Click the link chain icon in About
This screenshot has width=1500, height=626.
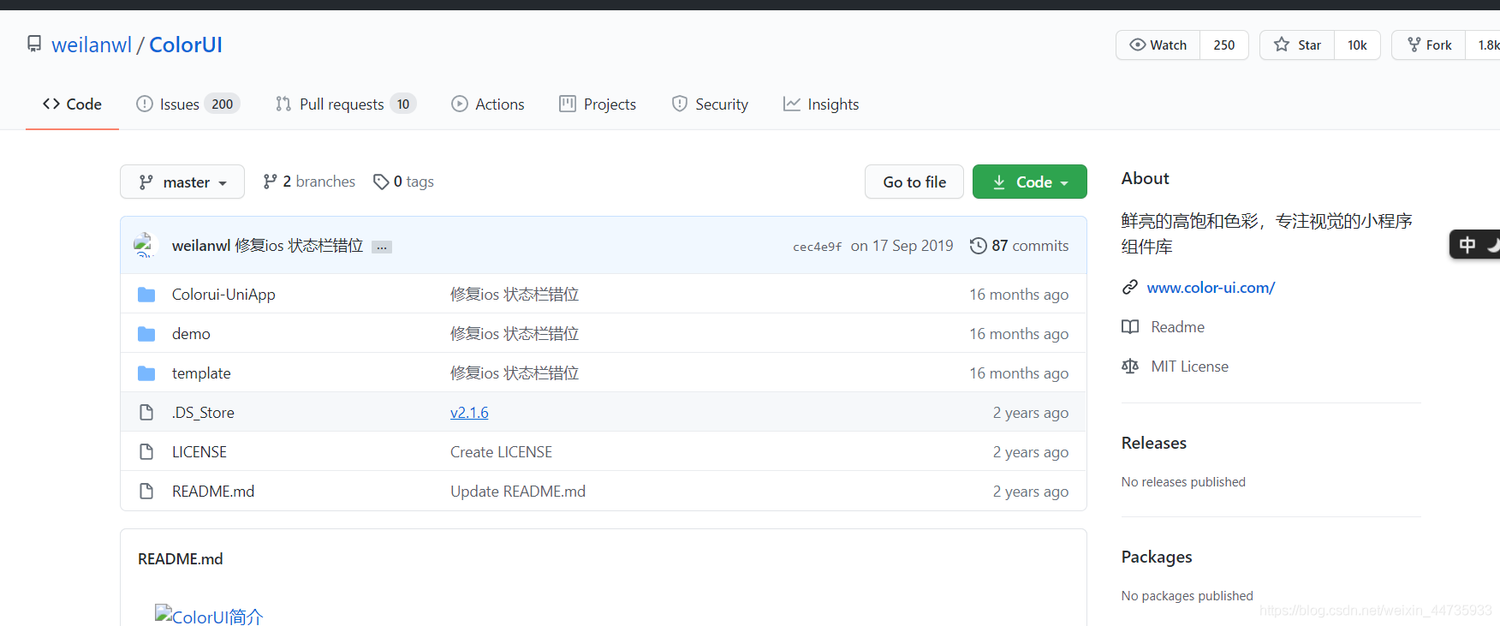coord(1130,288)
